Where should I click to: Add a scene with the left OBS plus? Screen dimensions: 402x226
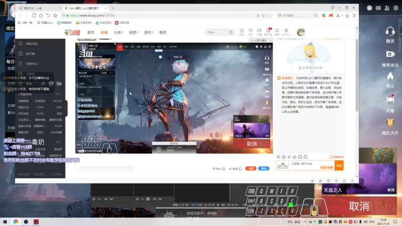coord(94,199)
